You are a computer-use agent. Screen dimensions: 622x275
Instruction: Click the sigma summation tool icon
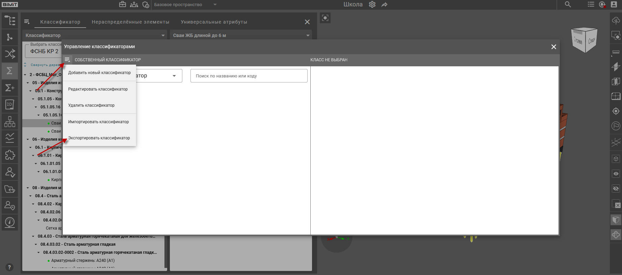[x=10, y=71]
